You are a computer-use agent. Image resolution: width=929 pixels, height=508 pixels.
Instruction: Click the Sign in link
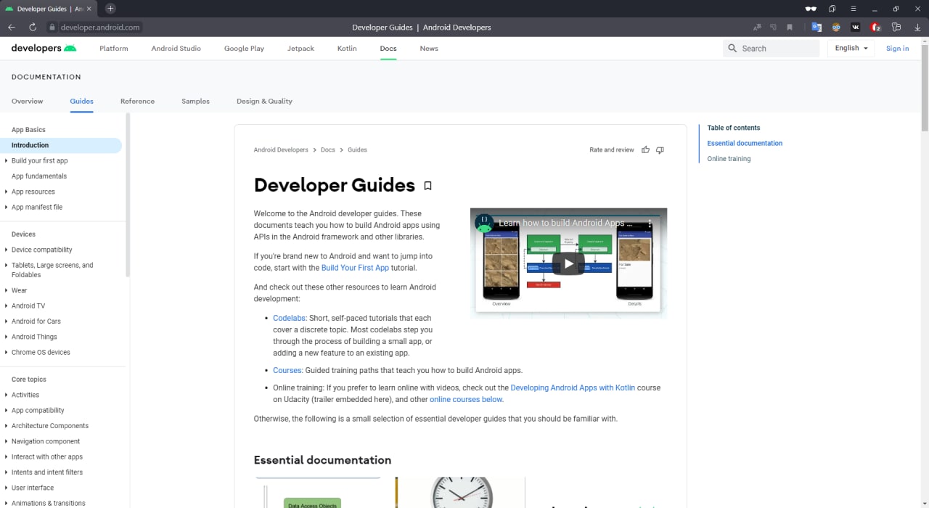[x=897, y=49]
